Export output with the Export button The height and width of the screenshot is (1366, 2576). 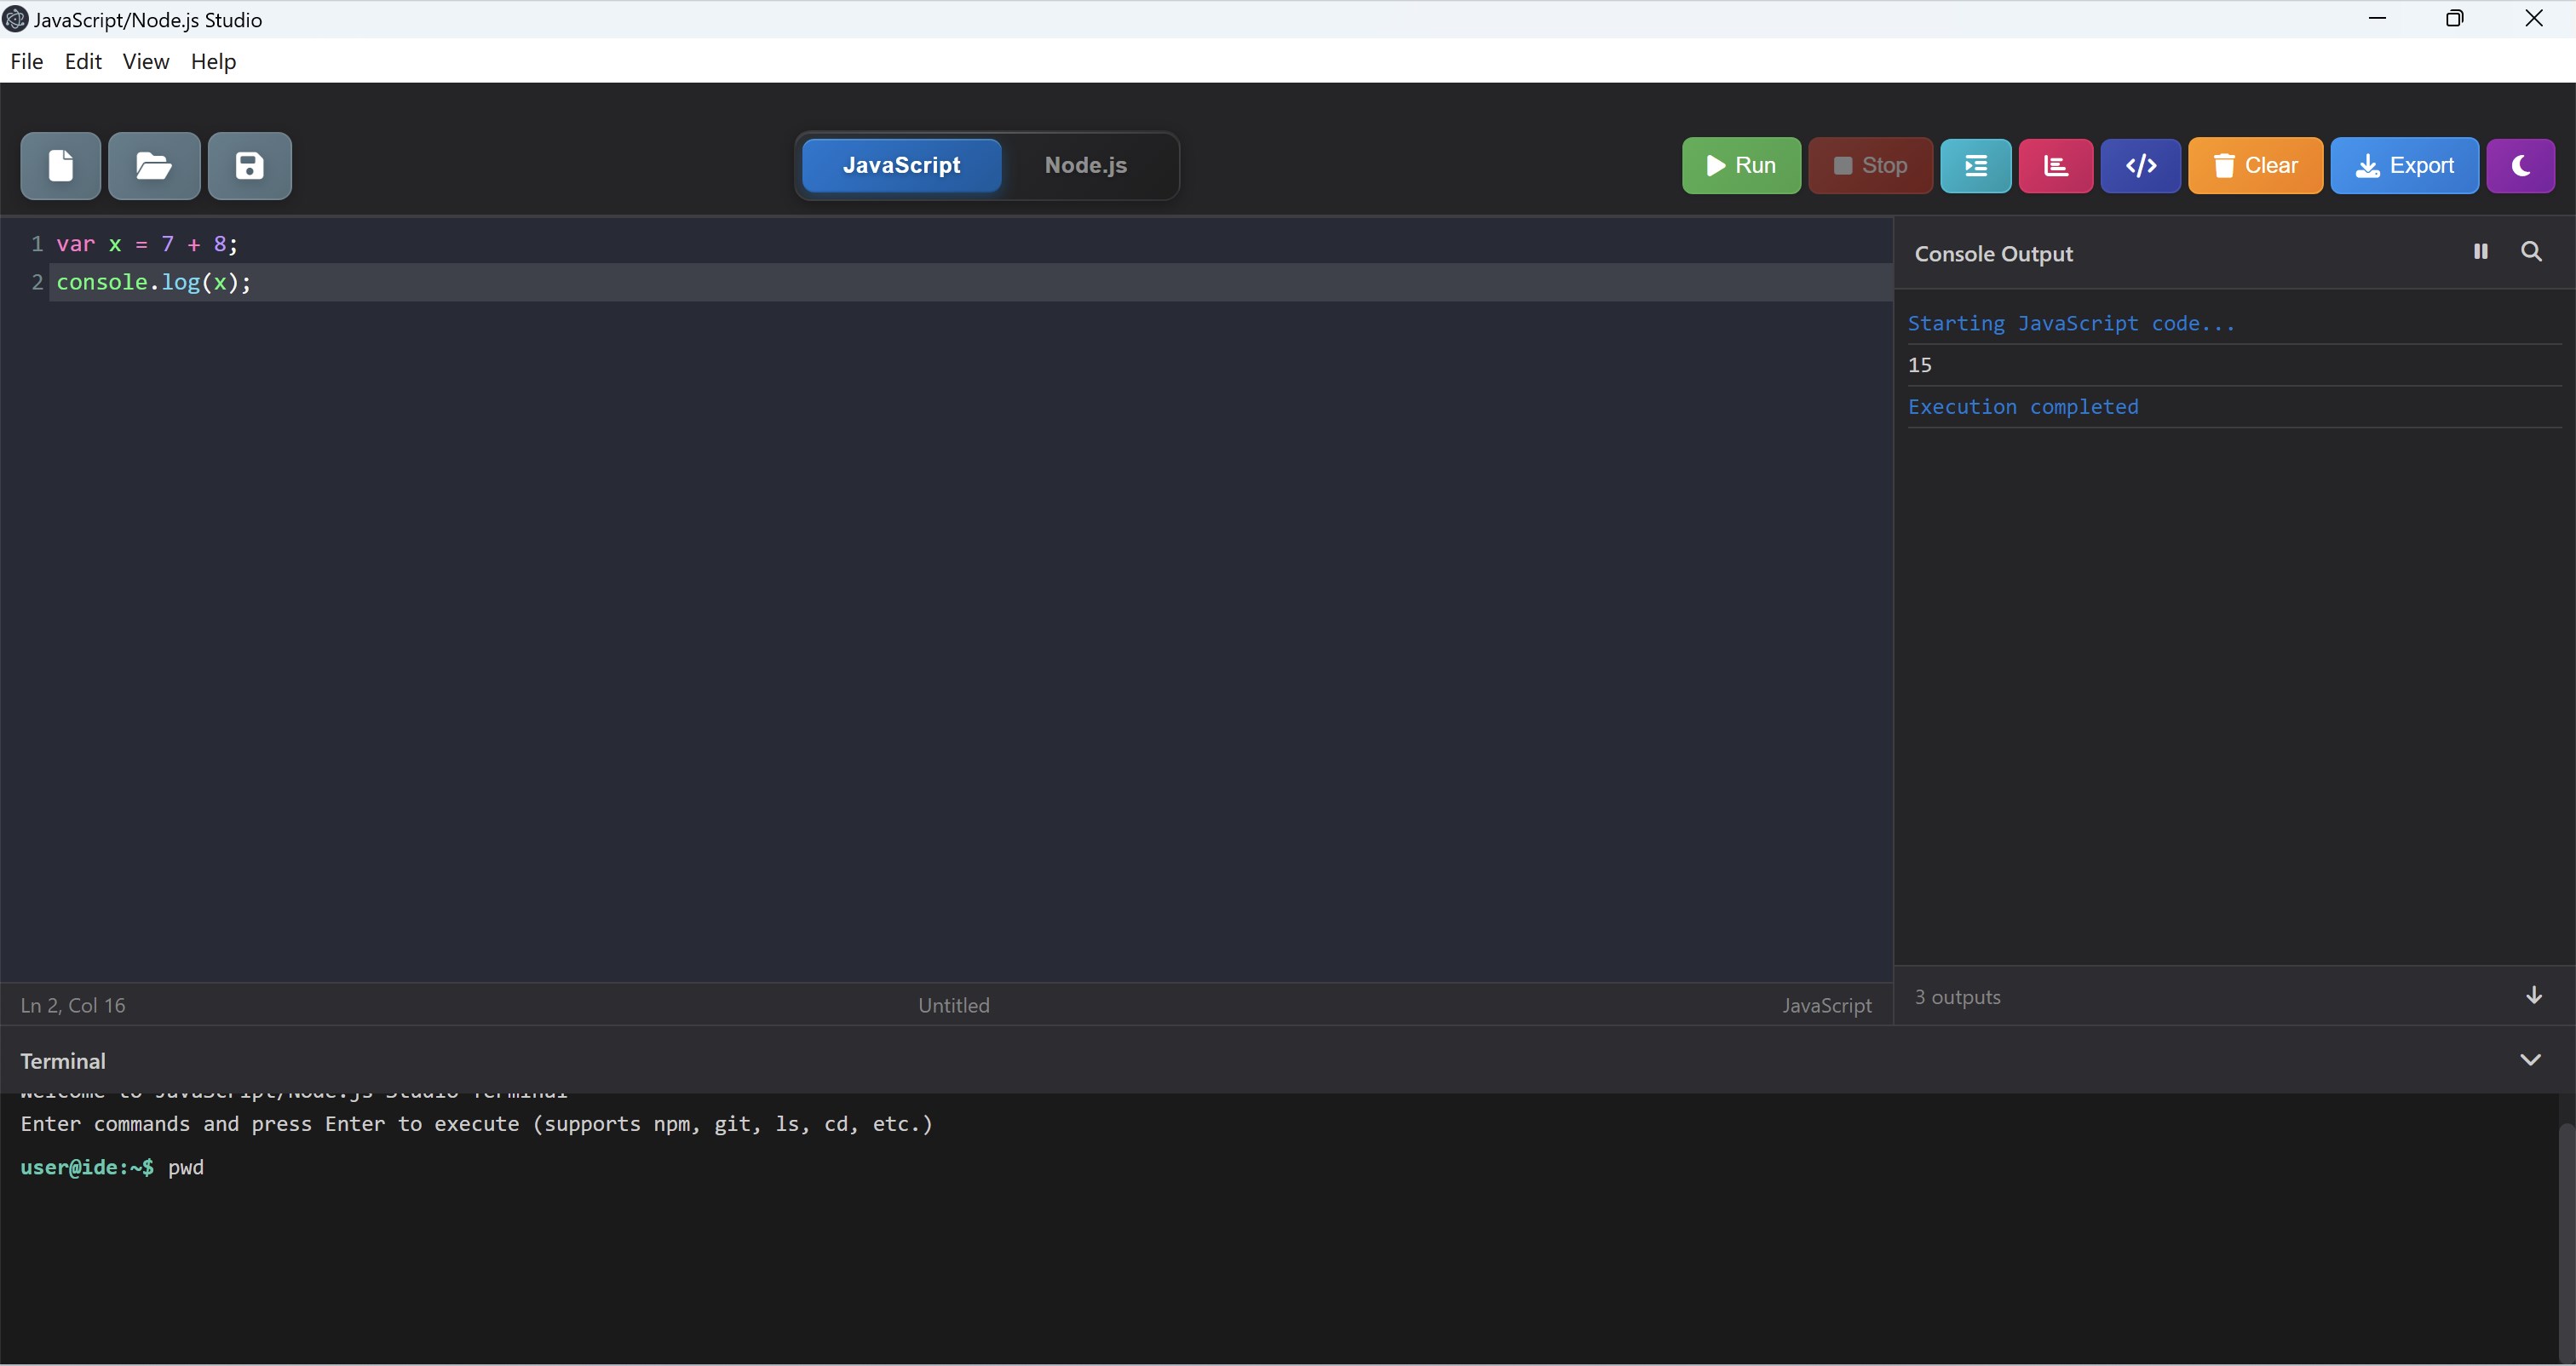click(2404, 165)
